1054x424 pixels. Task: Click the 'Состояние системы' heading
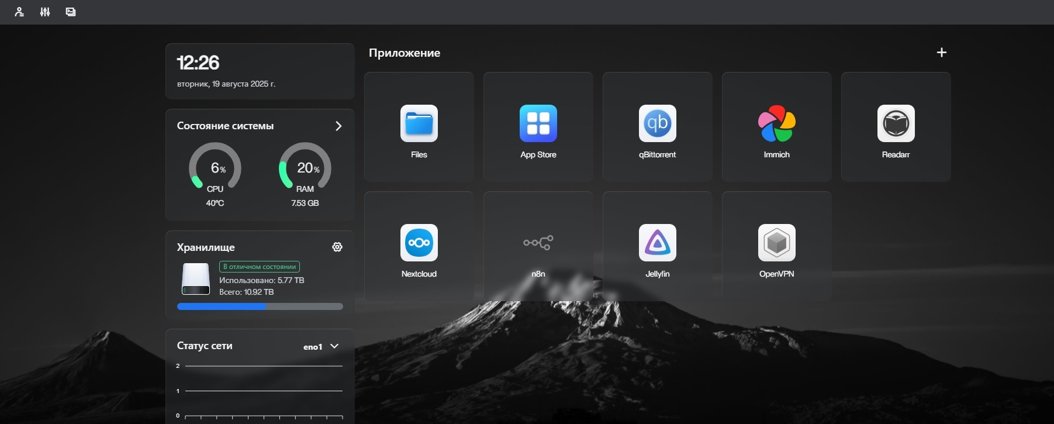(x=225, y=126)
